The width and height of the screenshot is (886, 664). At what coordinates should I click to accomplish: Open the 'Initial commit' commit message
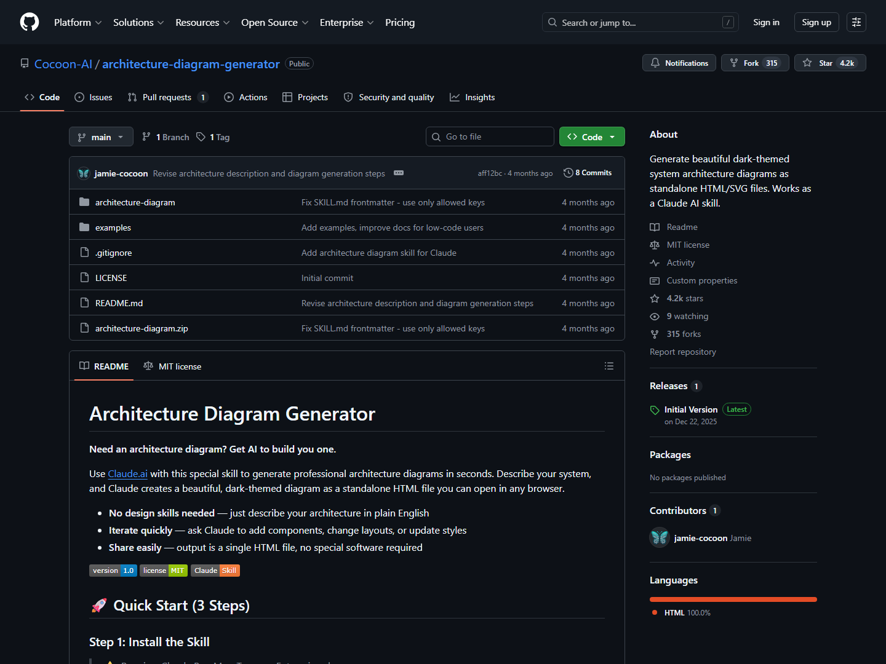point(327,278)
